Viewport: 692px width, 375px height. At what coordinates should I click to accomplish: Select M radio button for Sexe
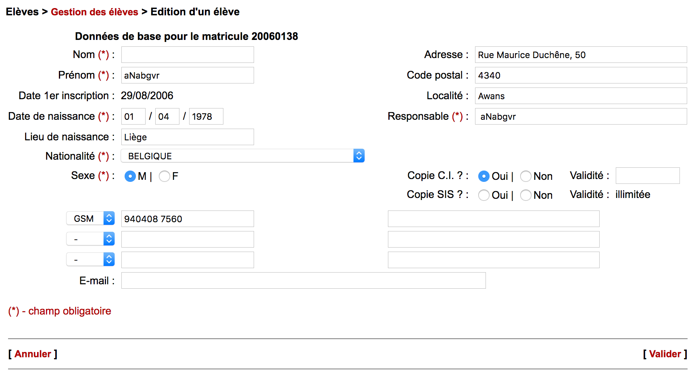130,176
